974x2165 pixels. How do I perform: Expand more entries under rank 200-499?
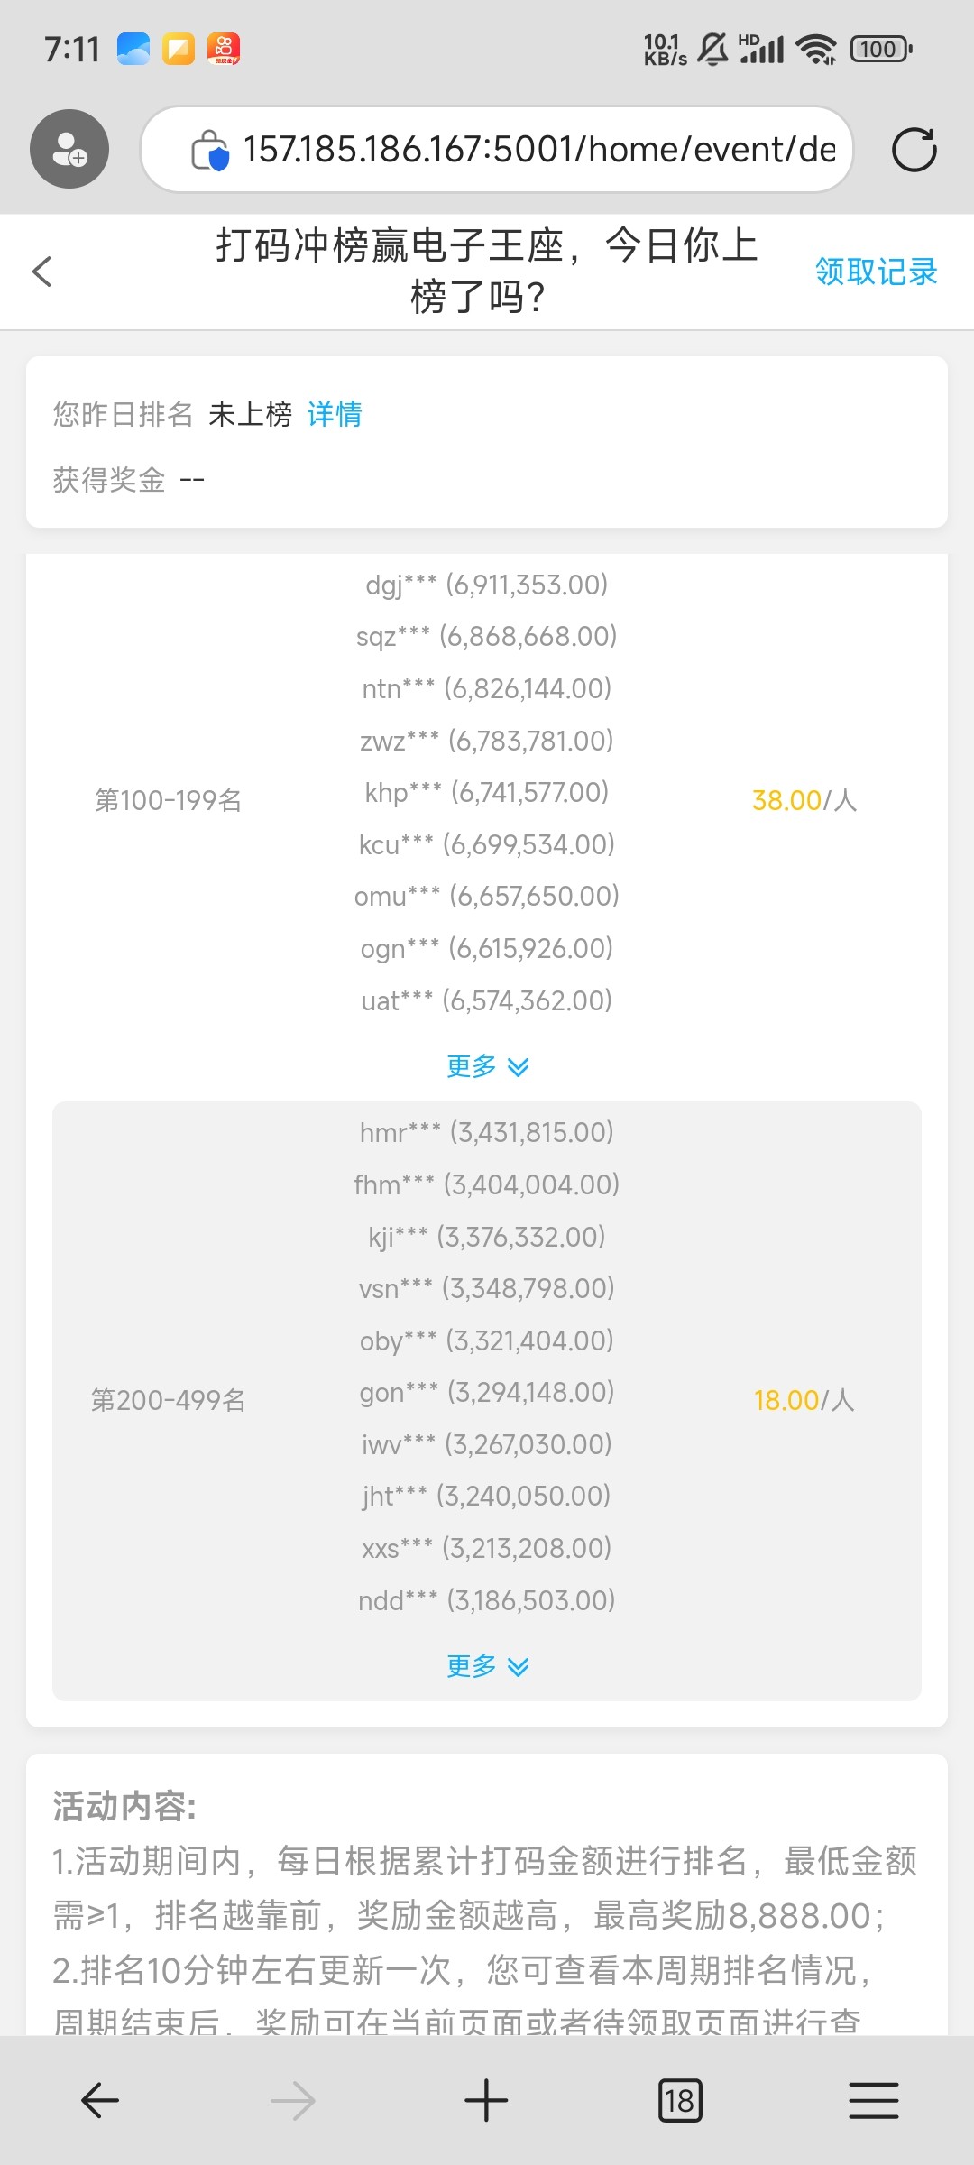[x=487, y=1665]
